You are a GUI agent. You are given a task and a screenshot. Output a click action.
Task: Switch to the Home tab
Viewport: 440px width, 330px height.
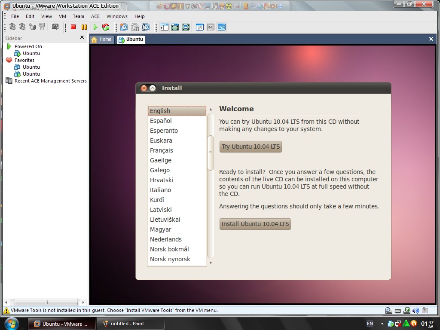102,39
